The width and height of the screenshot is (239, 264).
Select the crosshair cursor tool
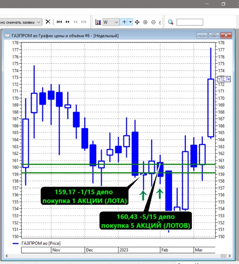click(x=124, y=22)
